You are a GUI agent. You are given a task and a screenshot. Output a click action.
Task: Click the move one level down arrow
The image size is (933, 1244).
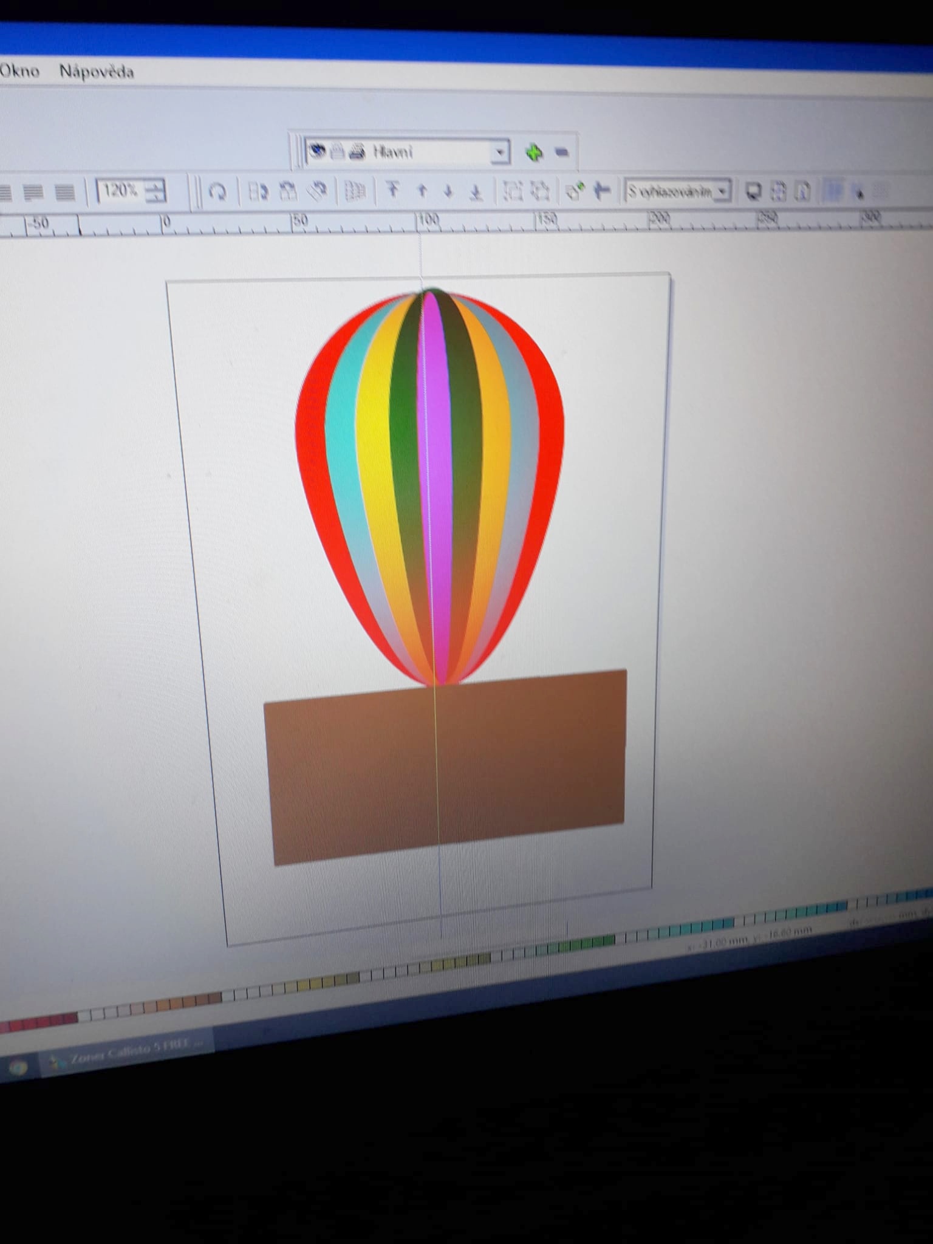449,191
